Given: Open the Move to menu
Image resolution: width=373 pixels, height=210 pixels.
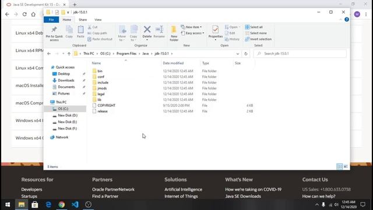Looking at the screenshot, I should tap(122, 33).
